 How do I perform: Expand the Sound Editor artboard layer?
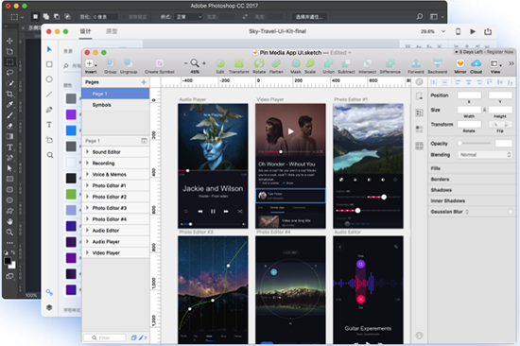point(87,151)
